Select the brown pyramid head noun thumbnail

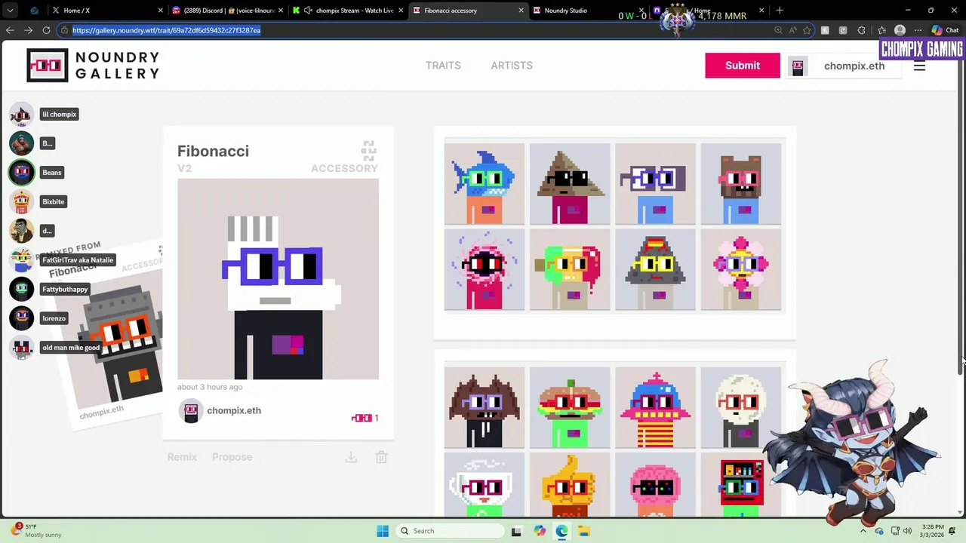570,184
